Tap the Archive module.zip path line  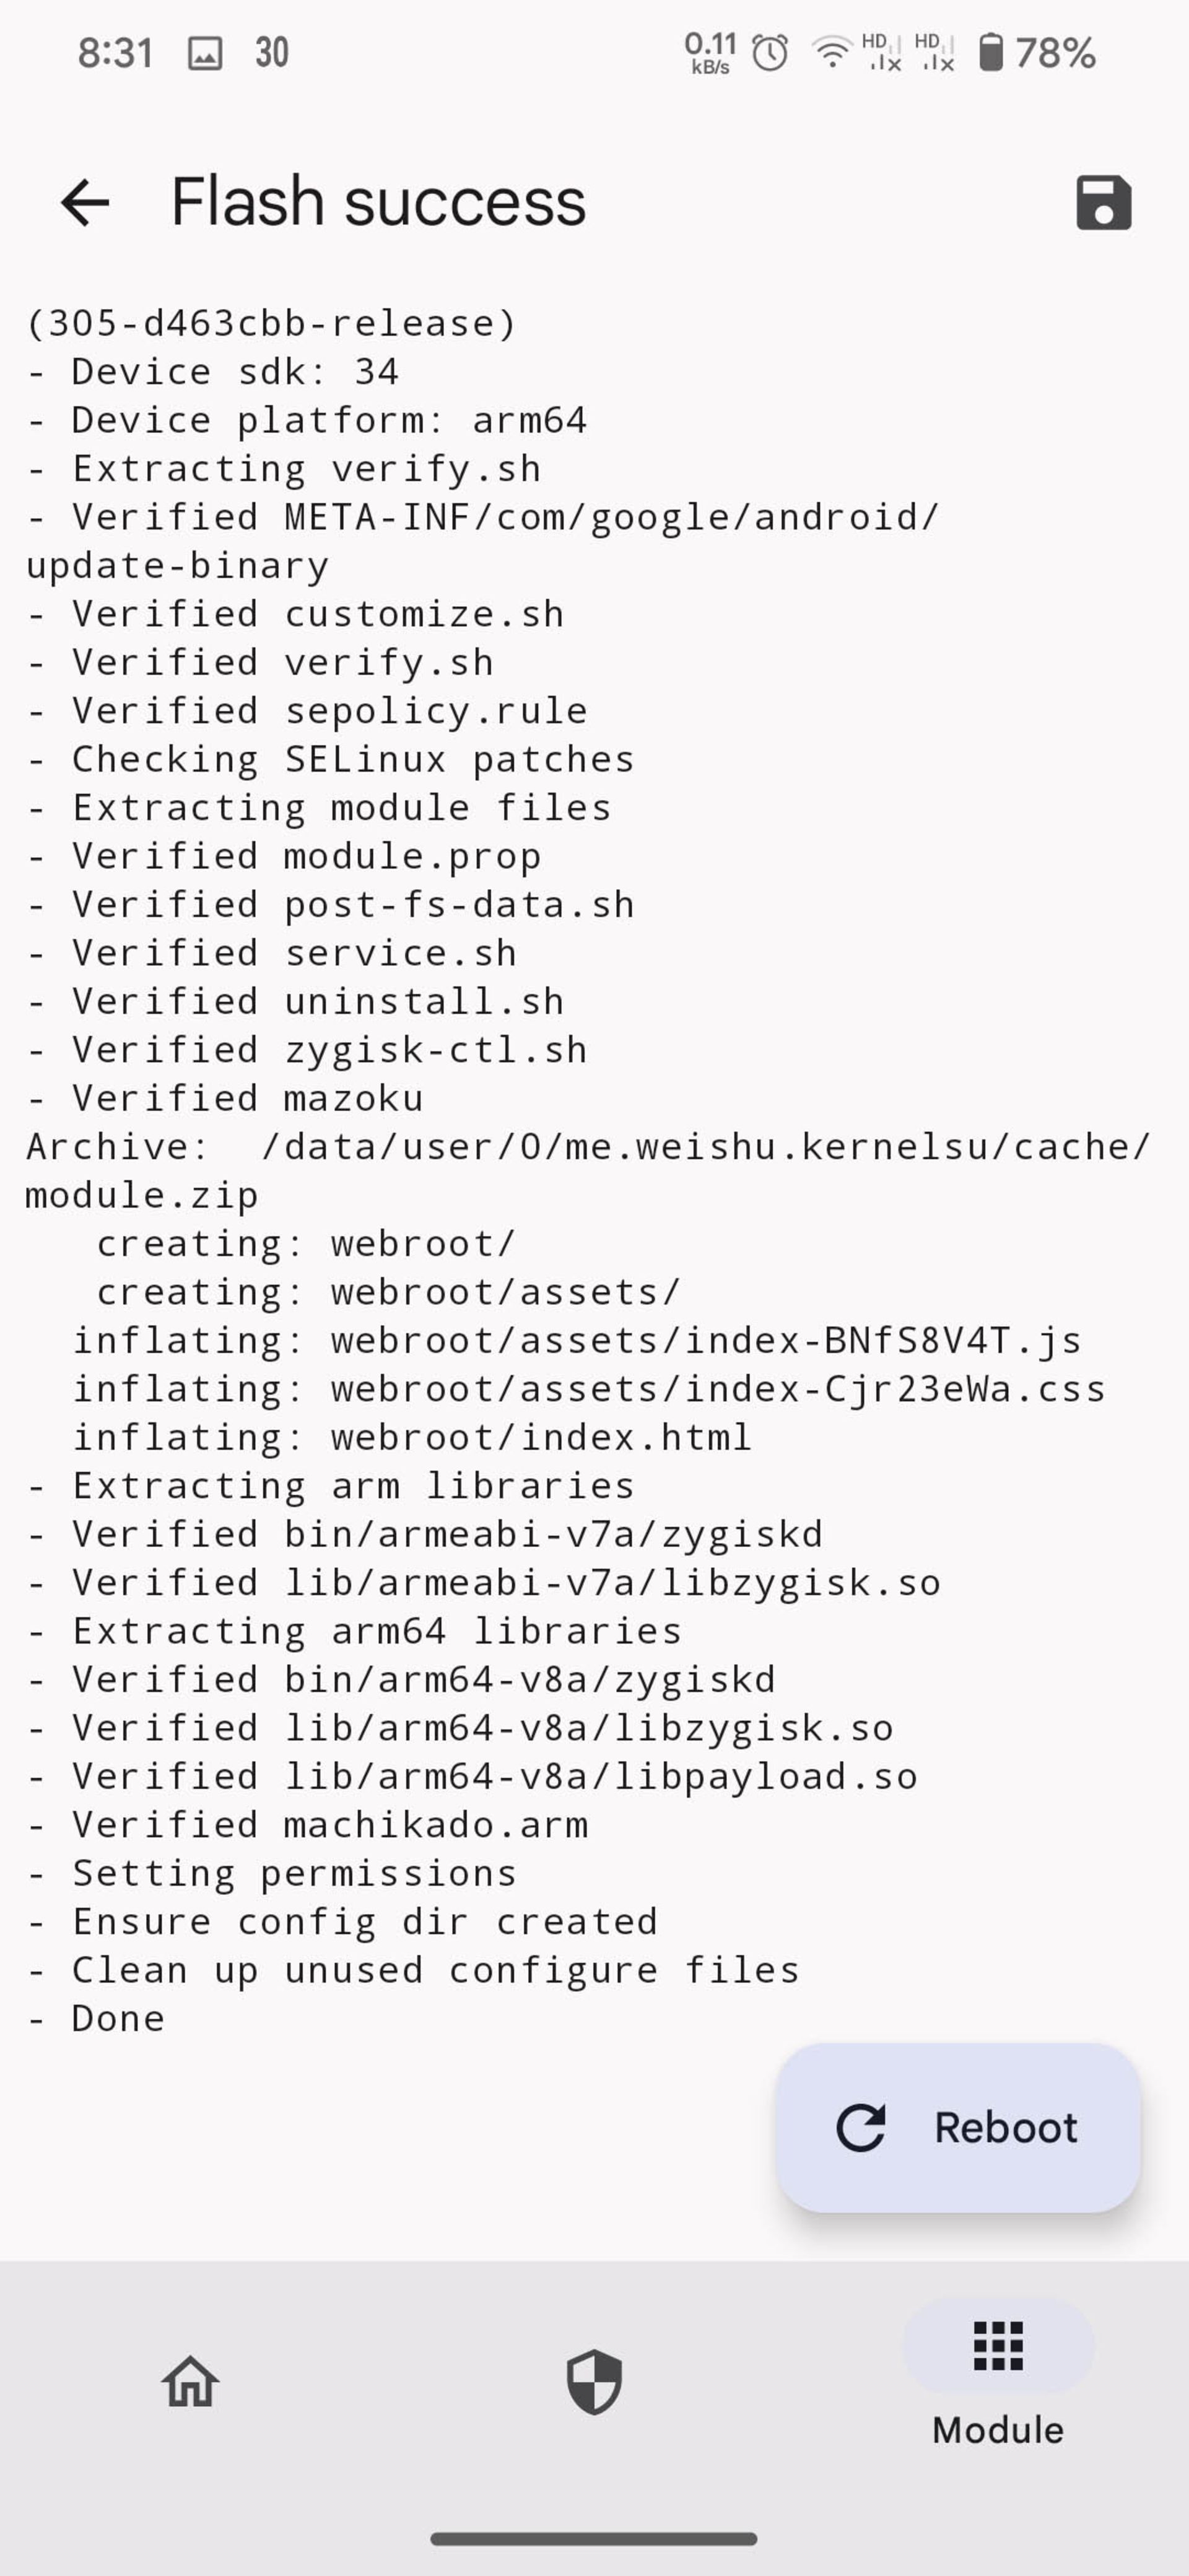pyautogui.click(x=589, y=1170)
